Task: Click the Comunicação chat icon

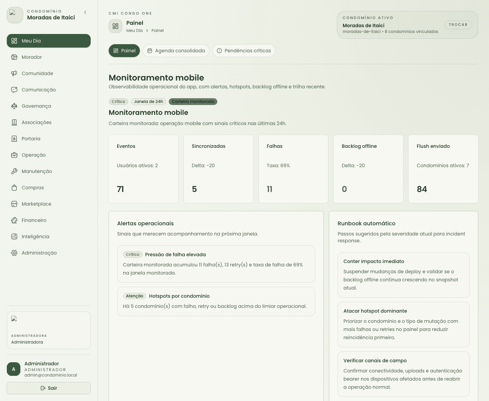Action: [x=14, y=90]
